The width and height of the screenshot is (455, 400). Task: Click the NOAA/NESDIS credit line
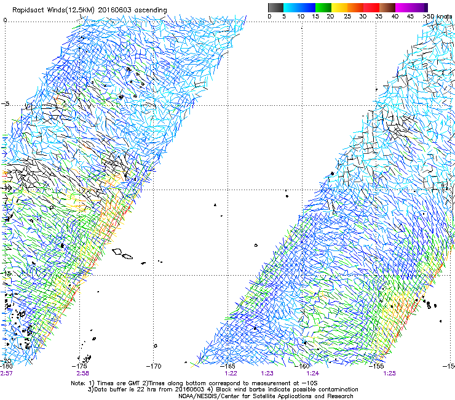(266, 396)
